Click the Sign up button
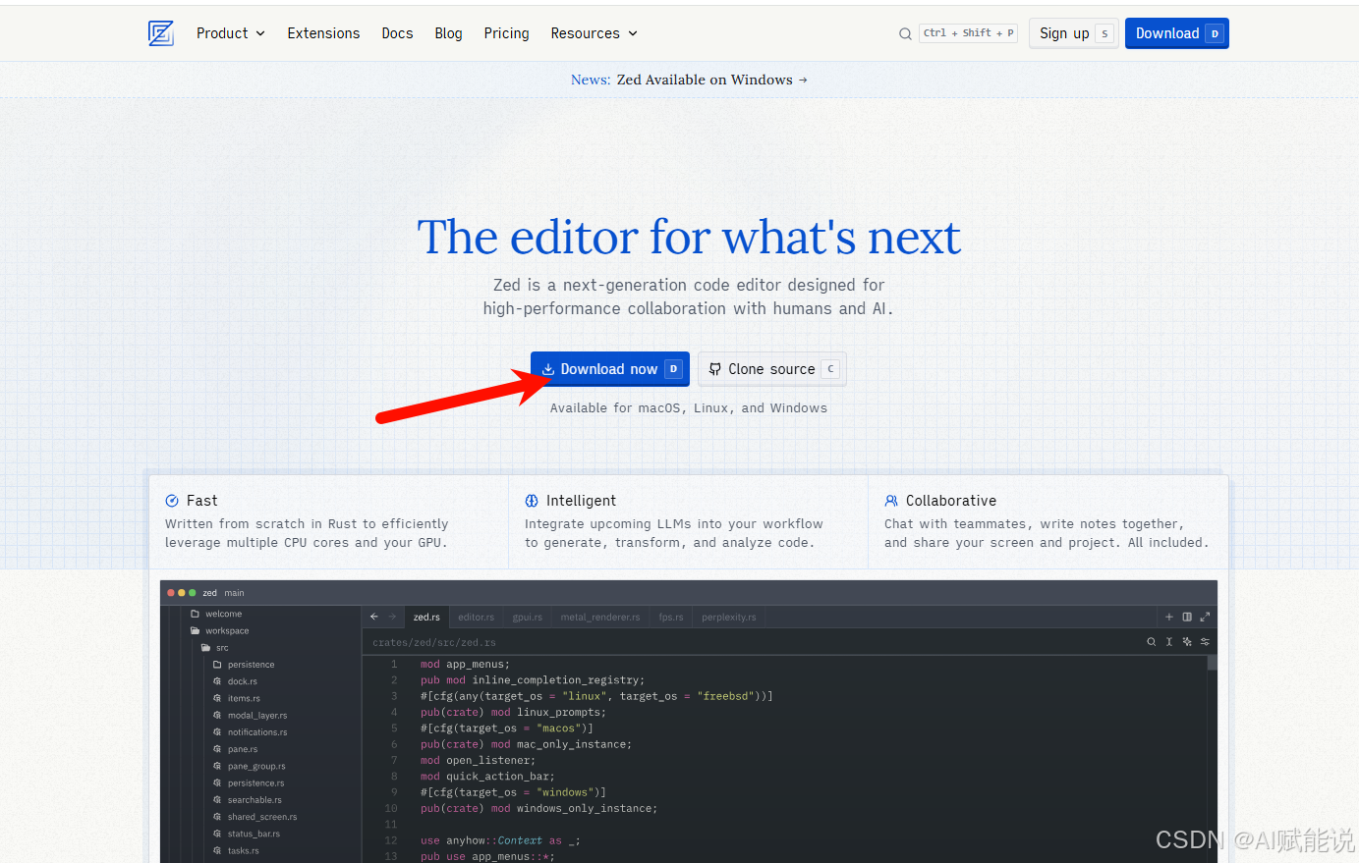Image resolution: width=1359 pixels, height=863 pixels. click(x=1073, y=33)
